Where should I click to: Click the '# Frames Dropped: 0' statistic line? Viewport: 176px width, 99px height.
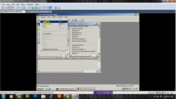78,39
